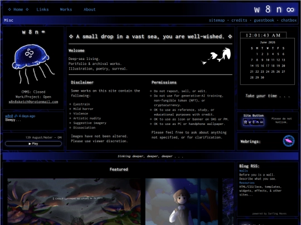The height and width of the screenshot is (225, 301).
Task: Click the w8n8sketch protonmail email address
Action: (x=33, y=102)
